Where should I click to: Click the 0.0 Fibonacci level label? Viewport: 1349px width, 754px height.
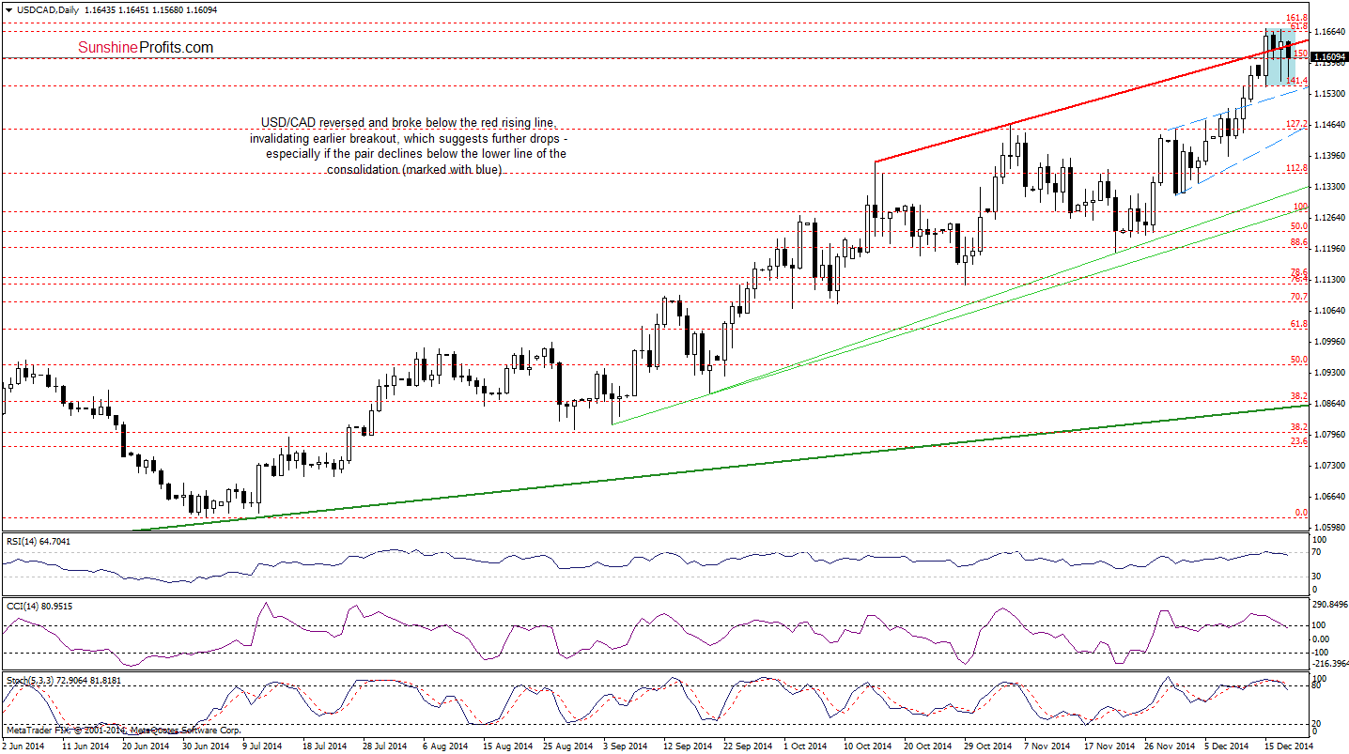point(1301,512)
